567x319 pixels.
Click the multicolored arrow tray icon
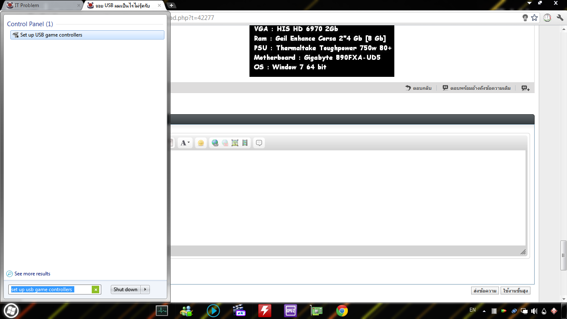coord(504,311)
